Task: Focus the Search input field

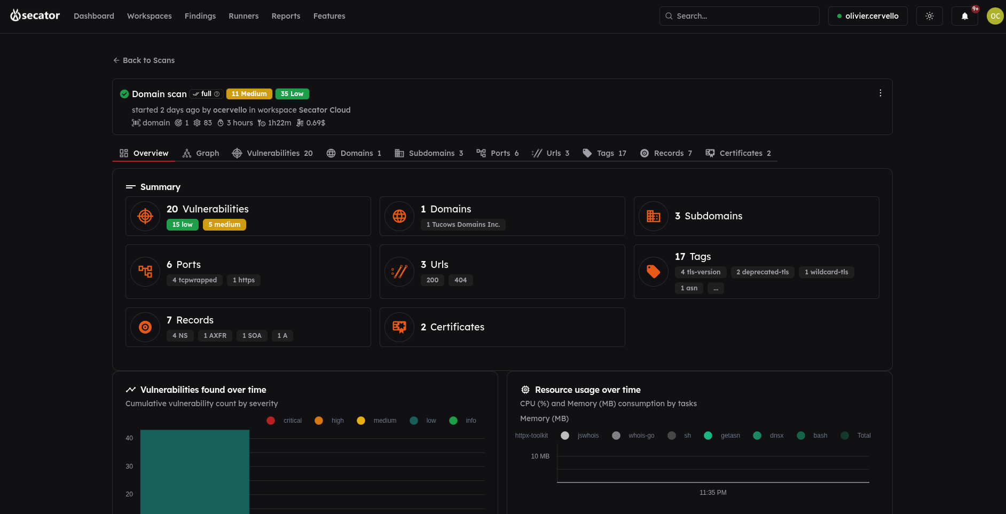Action: click(739, 16)
